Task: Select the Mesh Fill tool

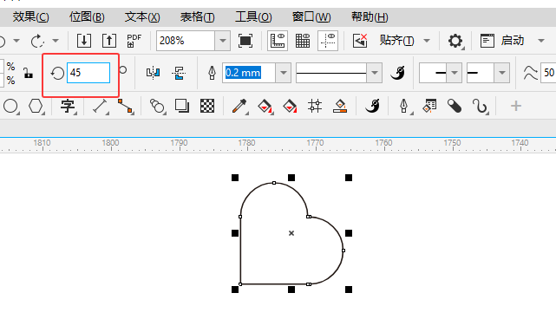Action: click(x=315, y=106)
